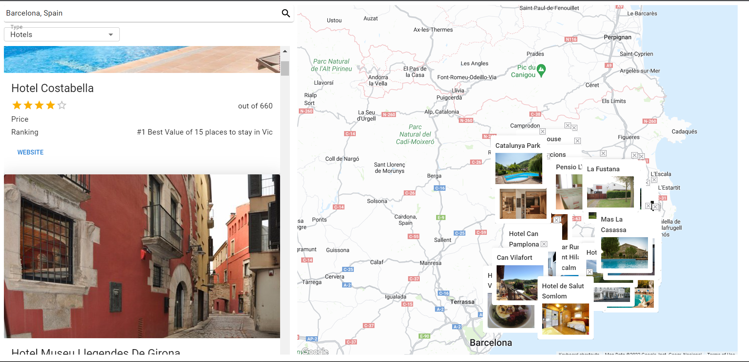Open the Can Vilafort card title

point(515,257)
